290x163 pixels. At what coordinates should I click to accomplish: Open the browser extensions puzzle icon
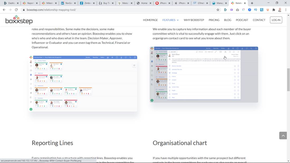click(274, 10)
